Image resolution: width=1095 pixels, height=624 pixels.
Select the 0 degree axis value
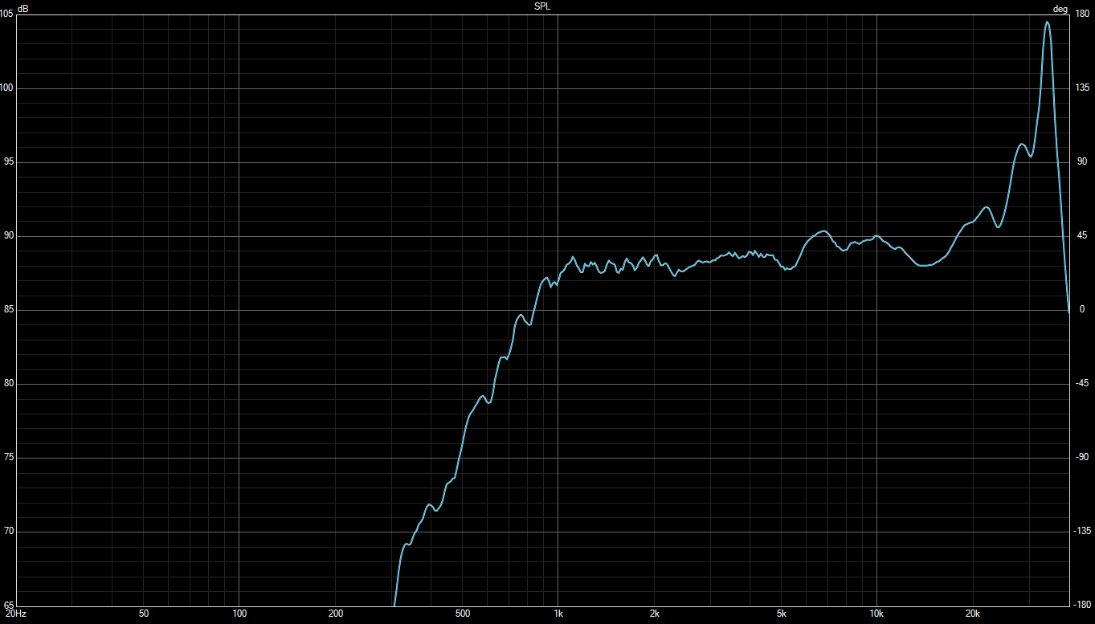pyautogui.click(x=1081, y=310)
